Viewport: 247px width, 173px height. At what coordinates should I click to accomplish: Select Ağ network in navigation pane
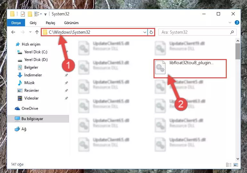click(24, 129)
